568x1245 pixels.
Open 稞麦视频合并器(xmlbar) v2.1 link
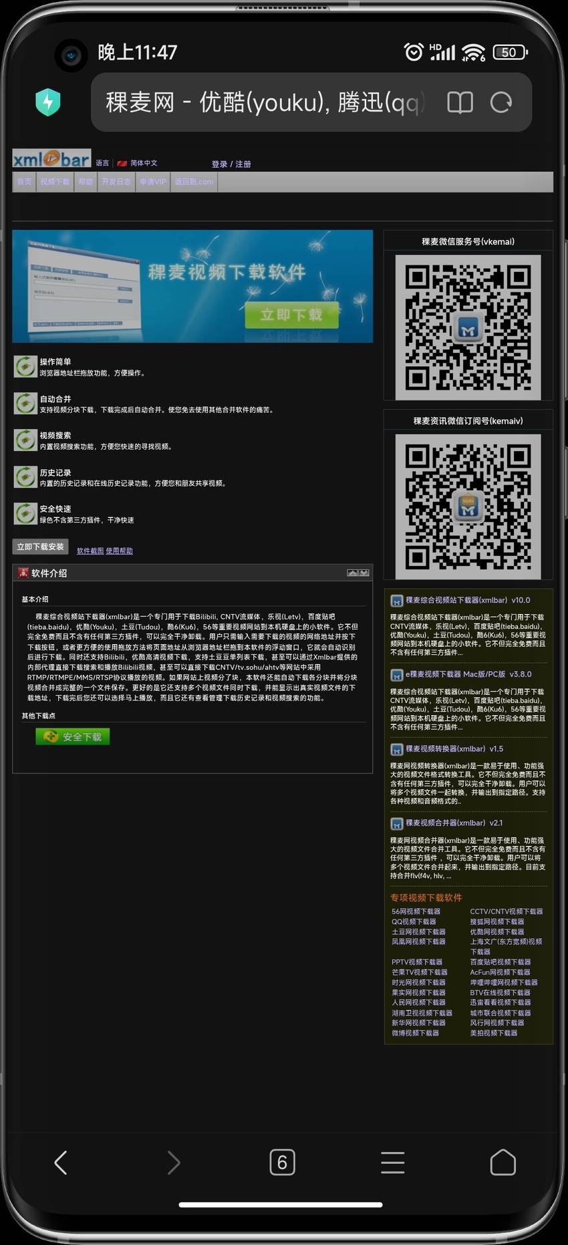454,823
